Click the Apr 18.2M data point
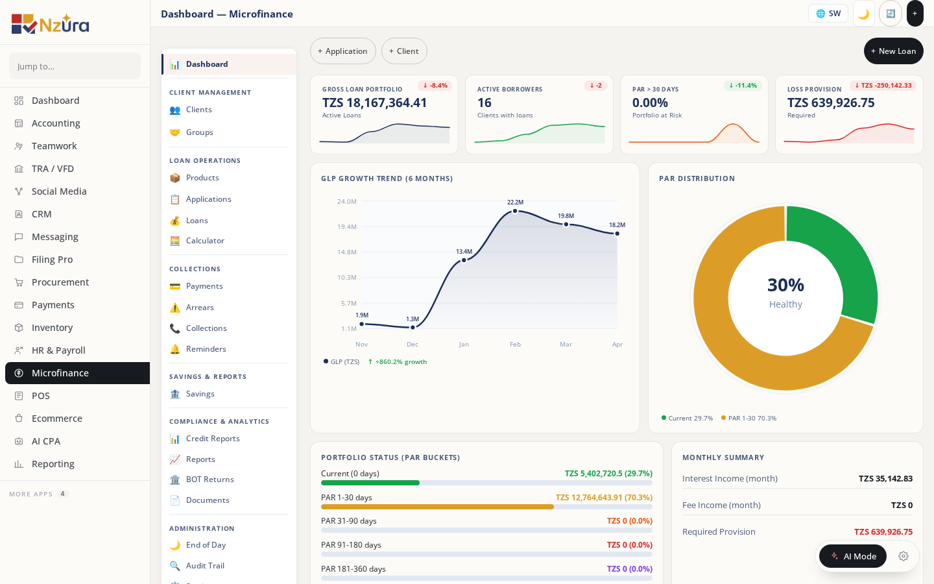This screenshot has width=934, height=584. pyautogui.click(x=617, y=234)
